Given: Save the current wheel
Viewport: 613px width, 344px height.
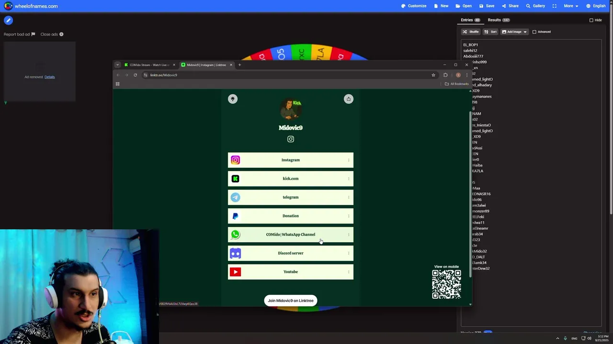Looking at the screenshot, I should point(487,6).
